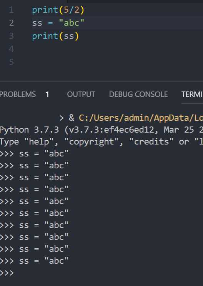Click the empty >>> prompt at terminal bottom

7,273
